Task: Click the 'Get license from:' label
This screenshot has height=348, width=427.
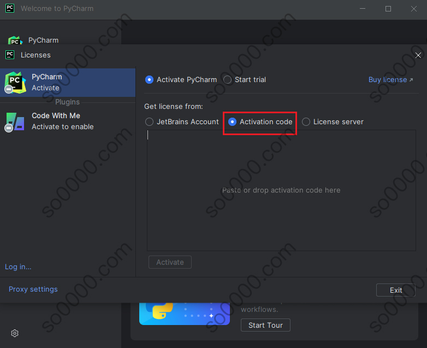Action: tap(174, 107)
